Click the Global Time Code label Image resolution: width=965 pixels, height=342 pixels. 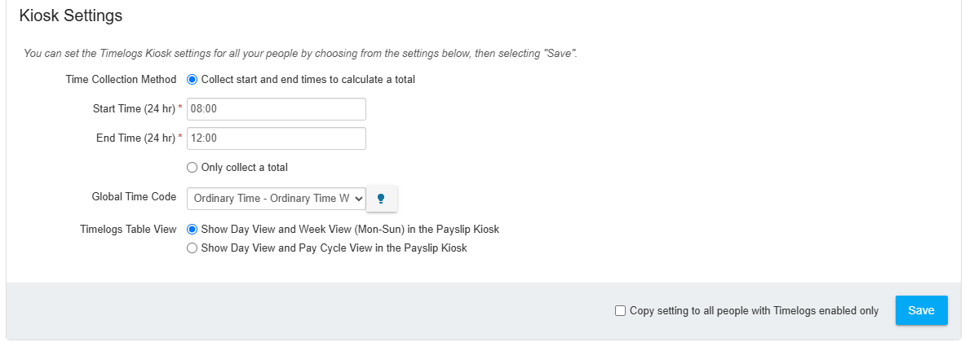[134, 197]
